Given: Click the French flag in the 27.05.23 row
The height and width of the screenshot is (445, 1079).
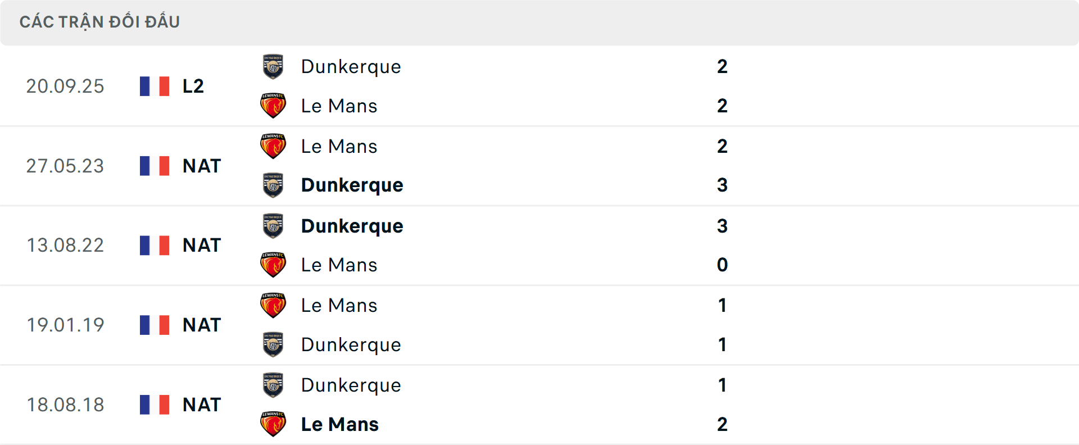Looking at the screenshot, I should (x=154, y=165).
